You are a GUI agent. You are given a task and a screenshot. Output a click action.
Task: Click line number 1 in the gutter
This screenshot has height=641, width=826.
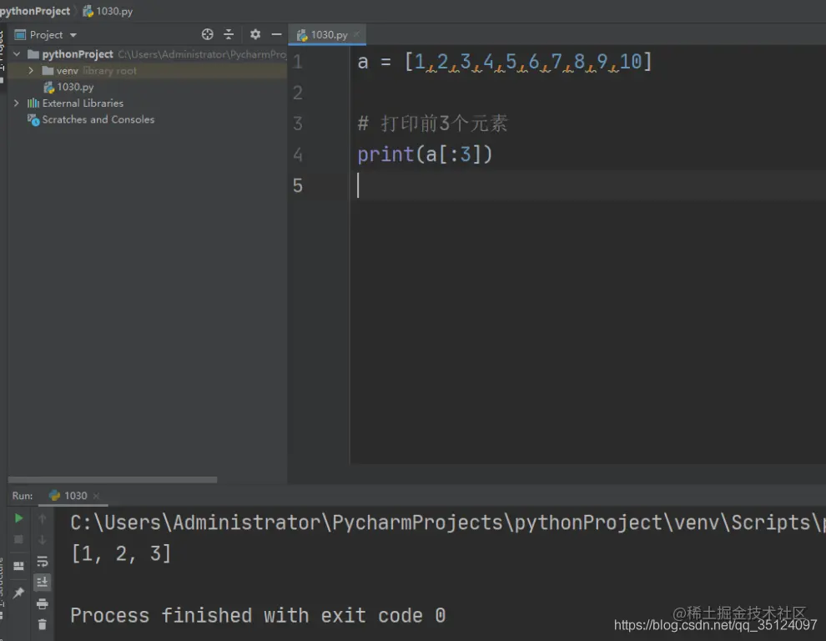coord(298,62)
